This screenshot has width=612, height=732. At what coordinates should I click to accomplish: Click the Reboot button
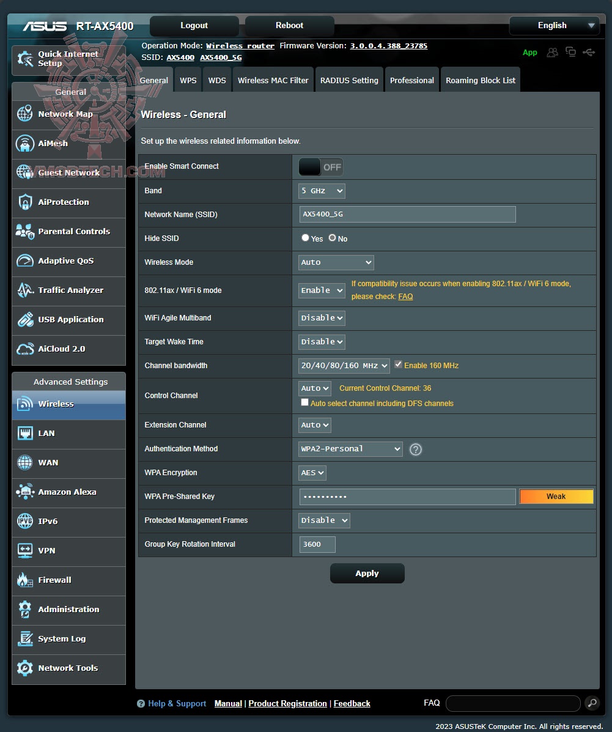(x=289, y=26)
